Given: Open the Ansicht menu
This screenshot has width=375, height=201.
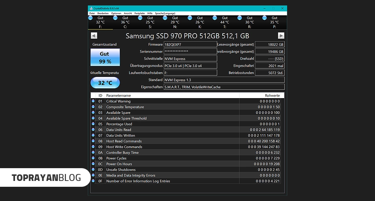Looking at the screenshot, I should coord(128,13).
